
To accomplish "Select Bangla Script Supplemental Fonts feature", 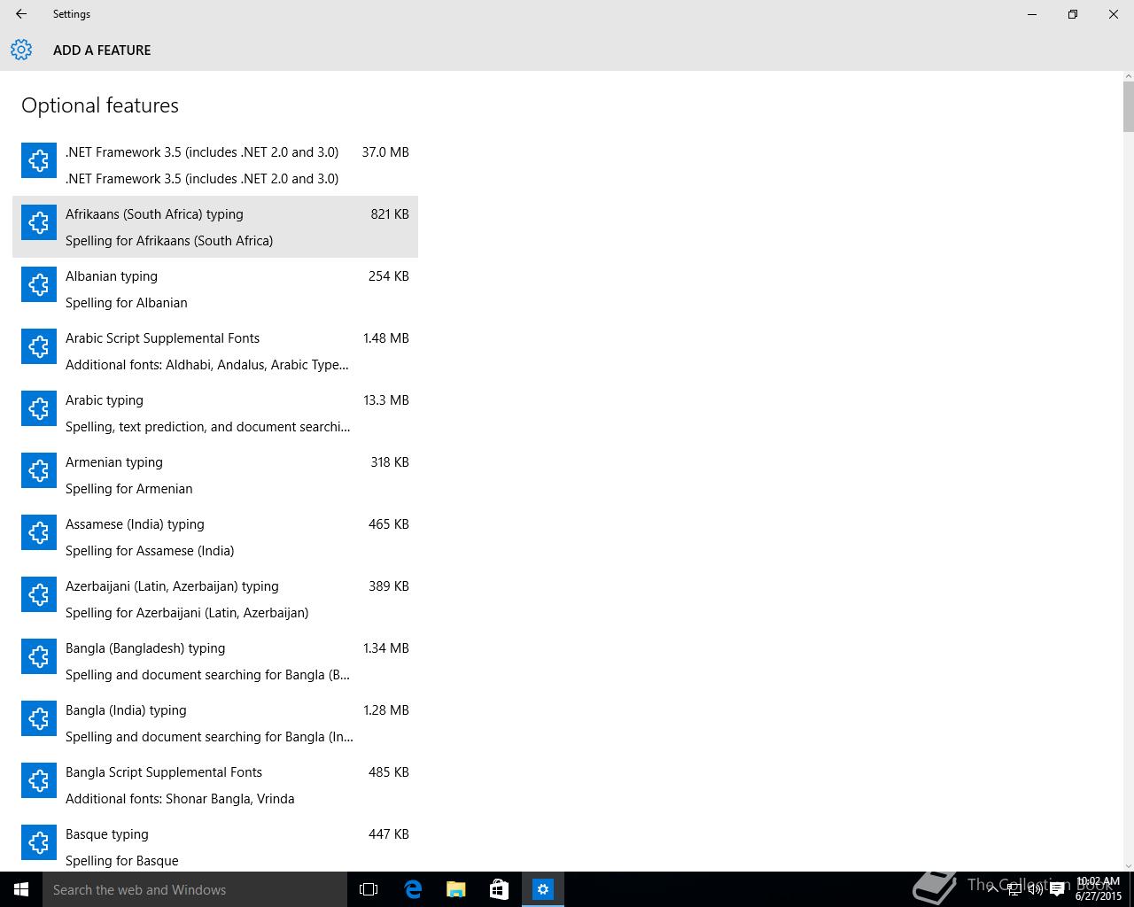I will pyautogui.click(x=215, y=785).
